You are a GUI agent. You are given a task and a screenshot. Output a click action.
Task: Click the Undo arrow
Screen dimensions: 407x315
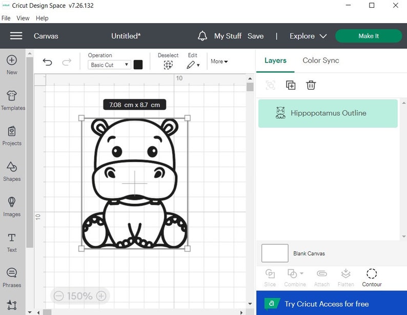point(47,62)
